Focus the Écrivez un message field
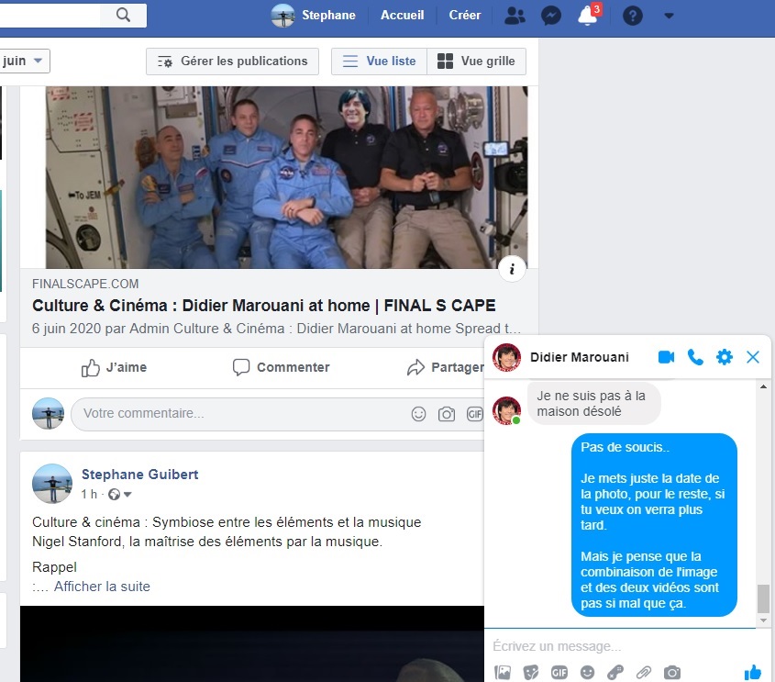Screen dimensions: 775x682 [620, 646]
